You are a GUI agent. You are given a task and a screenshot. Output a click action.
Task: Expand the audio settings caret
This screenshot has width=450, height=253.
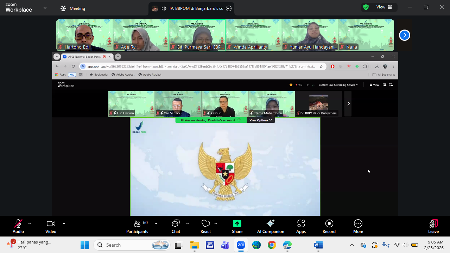pos(30,223)
